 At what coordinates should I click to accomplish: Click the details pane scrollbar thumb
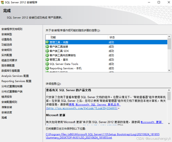click(x=169, y=96)
